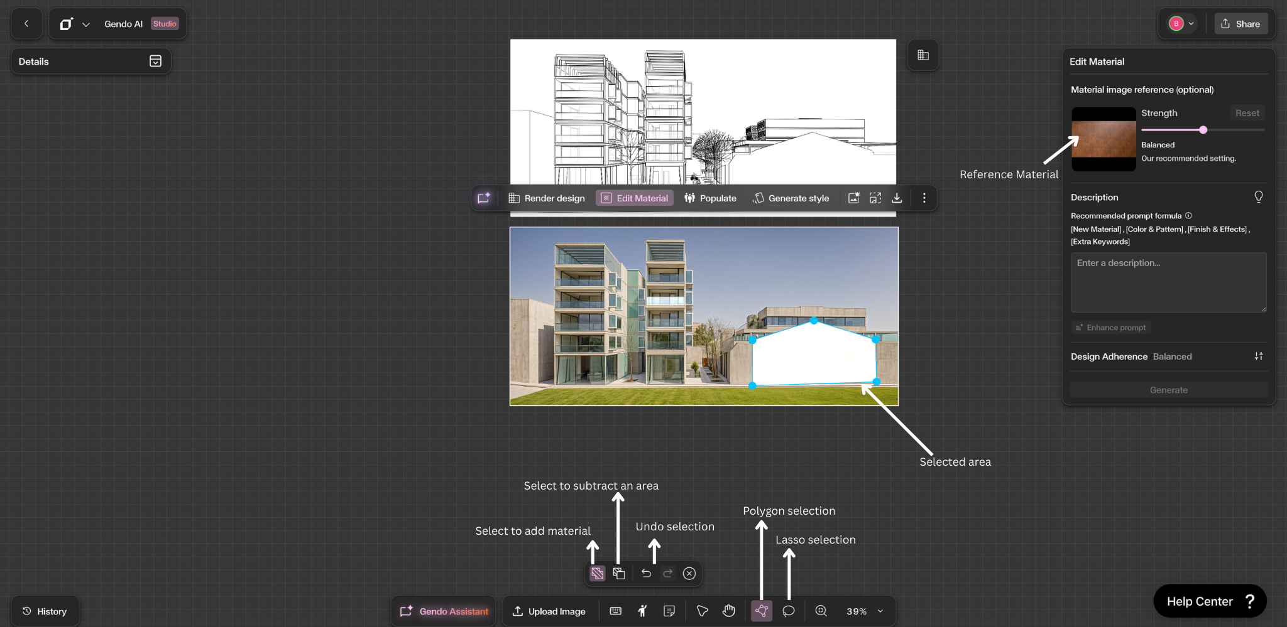Select the add material selection tool
Image resolution: width=1287 pixels, height=627 pixels.
click(x=597, y=573)
